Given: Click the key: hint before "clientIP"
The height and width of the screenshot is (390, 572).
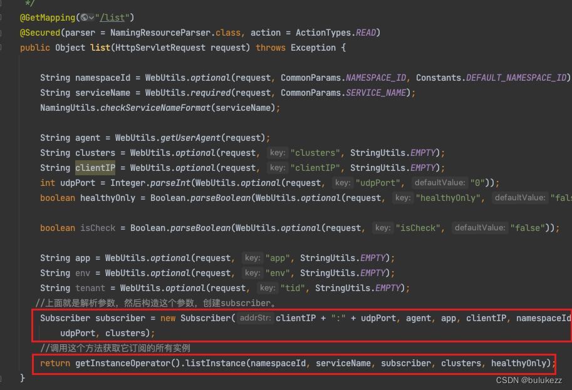Looking at the screenshot, I should click(278, 168).
